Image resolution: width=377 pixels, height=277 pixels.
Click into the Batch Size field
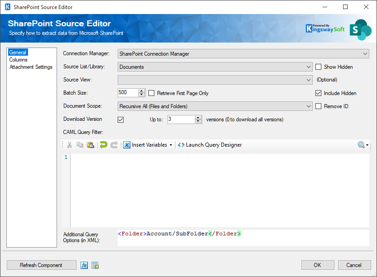[x=128, y=93]
